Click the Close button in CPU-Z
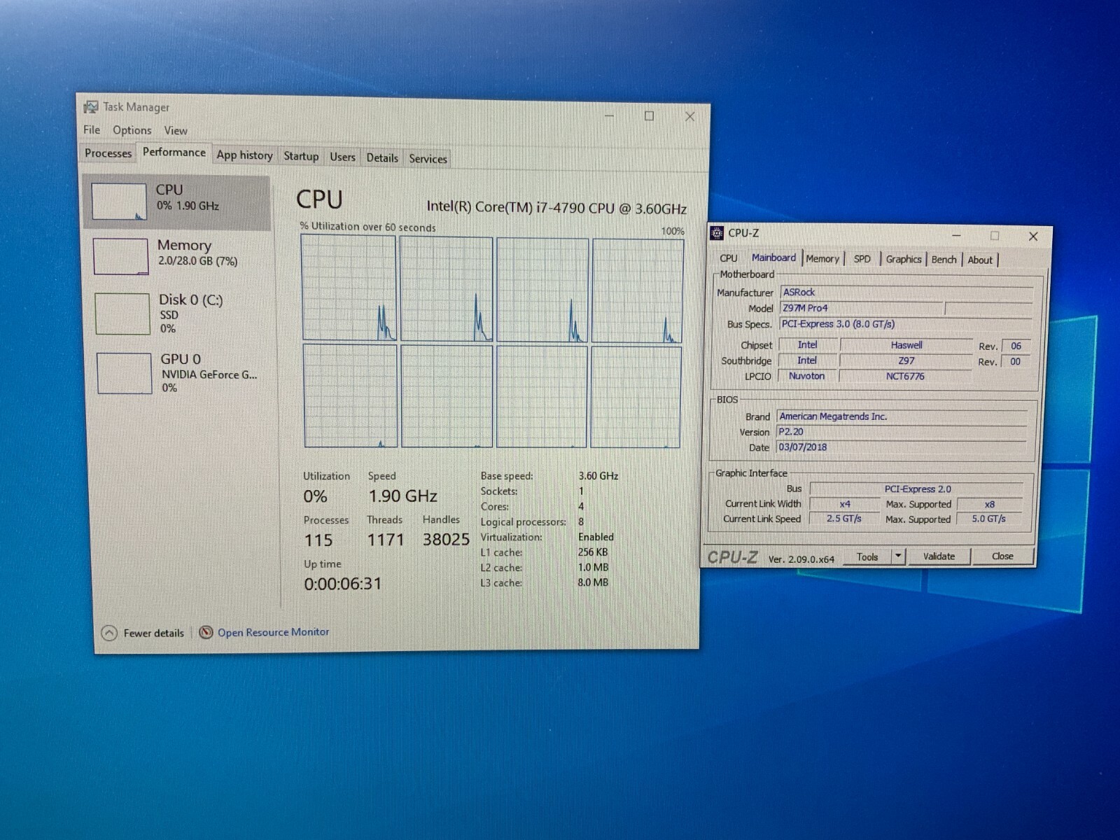The image size is (1120, 840). click(1002, 556)
